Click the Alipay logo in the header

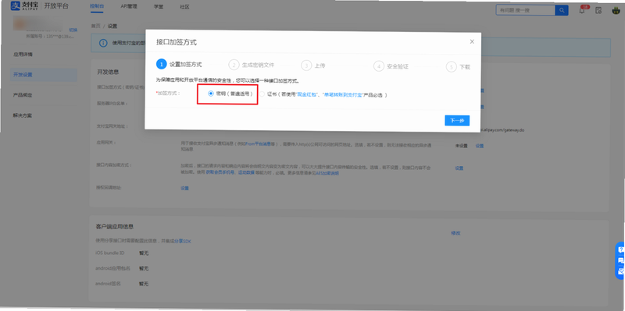coord(25,6)
